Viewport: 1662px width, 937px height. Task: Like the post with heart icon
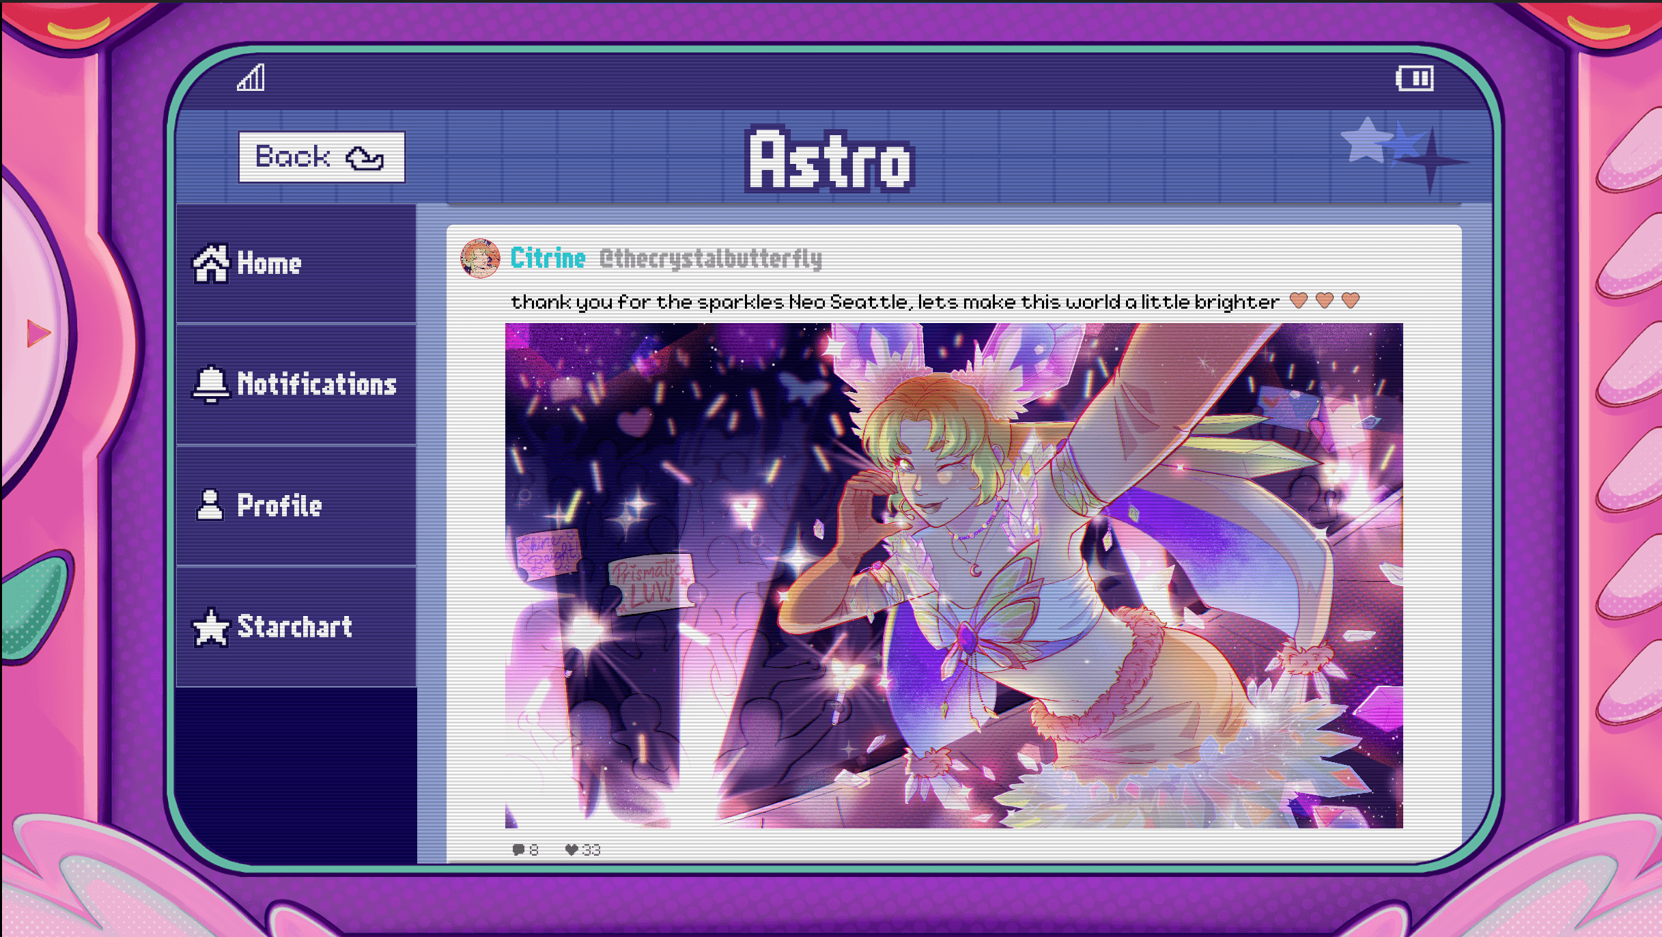pyautogui.click(x=572, y=850)
